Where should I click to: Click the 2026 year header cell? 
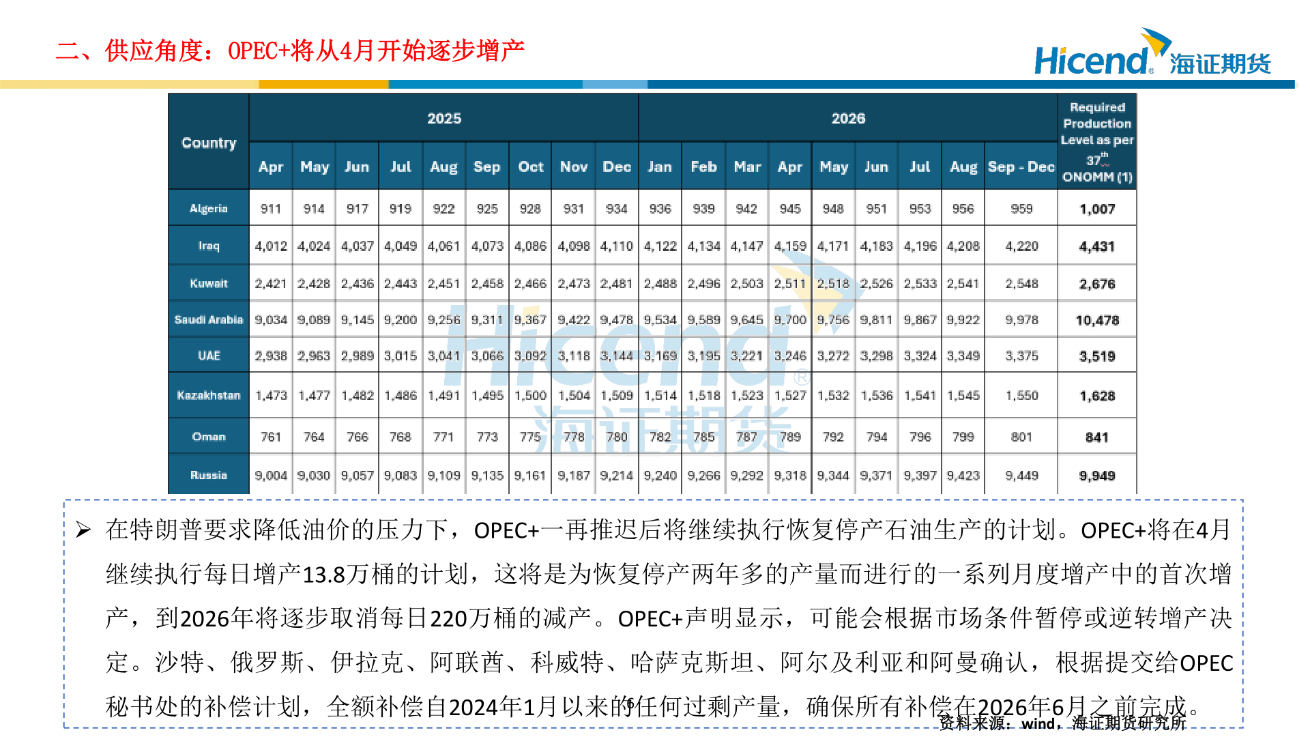(847, 118)
